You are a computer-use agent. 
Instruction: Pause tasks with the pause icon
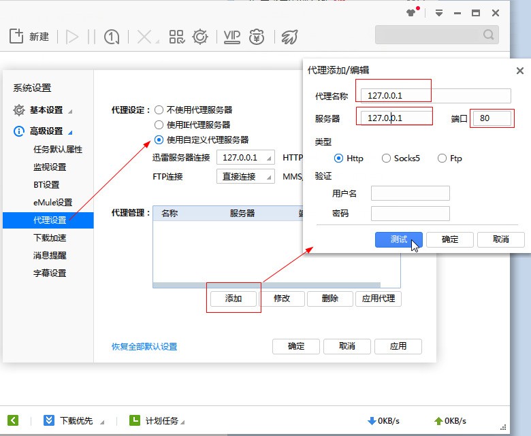click(x=91, y=37)
